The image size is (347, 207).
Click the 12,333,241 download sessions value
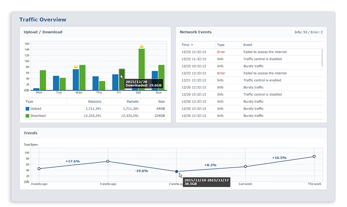tap(92, 115)
